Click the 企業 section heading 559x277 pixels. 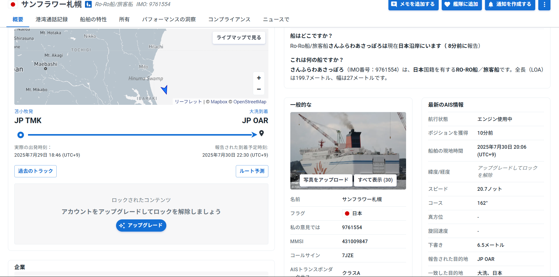[20, 267]
